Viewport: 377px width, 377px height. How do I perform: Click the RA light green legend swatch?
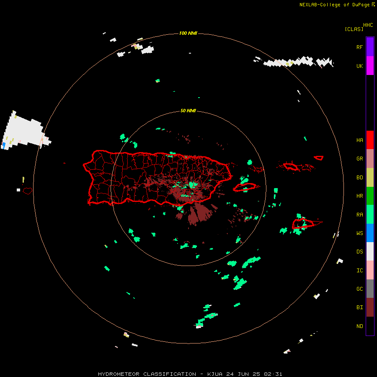click(370, 214)
